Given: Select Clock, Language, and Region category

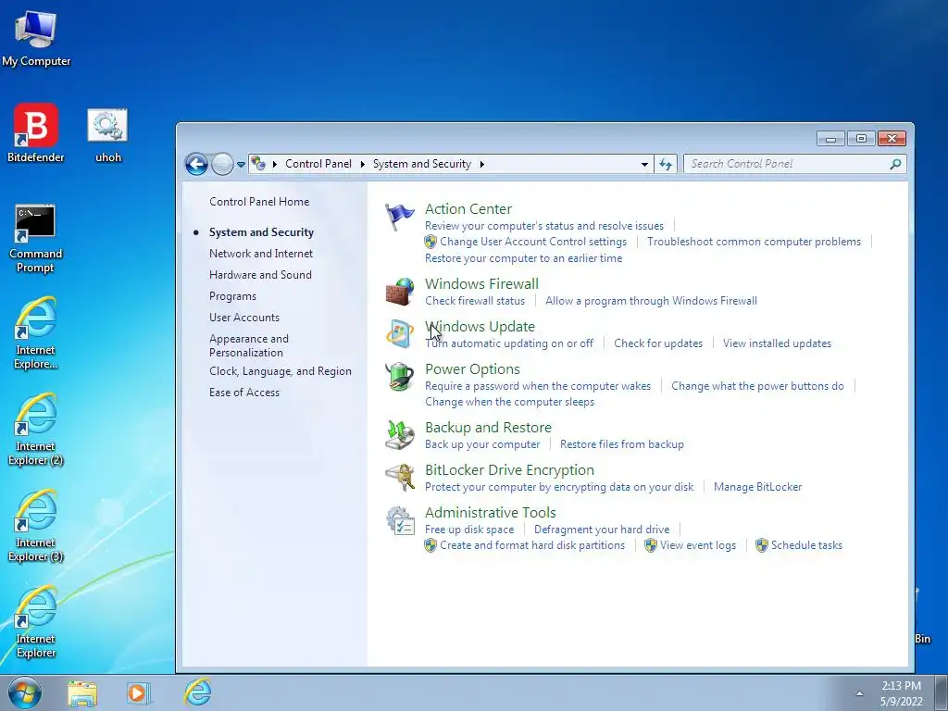Looking at the screenshot, I should tap(280, 371).
